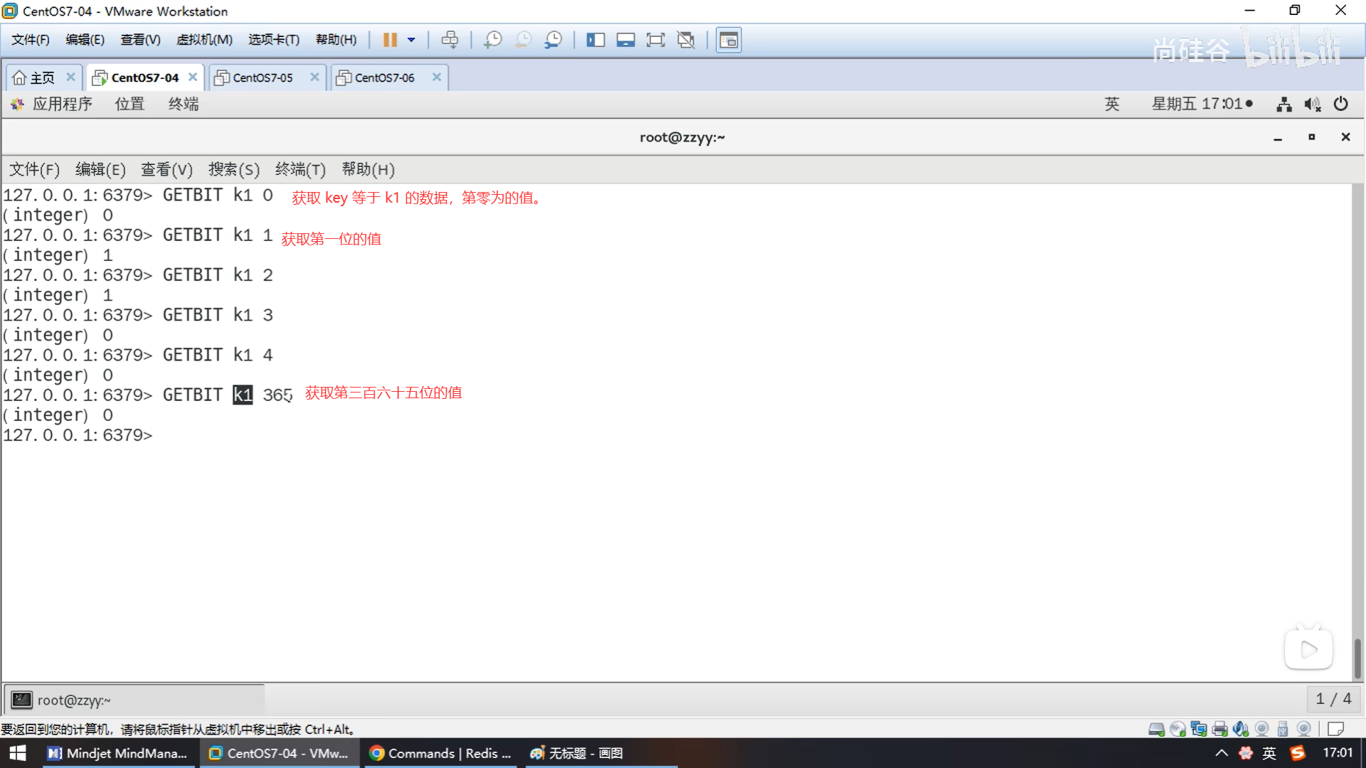Open the power options dropdown arrow
This screenshot has height=768, width=1366.
tap(411, 40)
